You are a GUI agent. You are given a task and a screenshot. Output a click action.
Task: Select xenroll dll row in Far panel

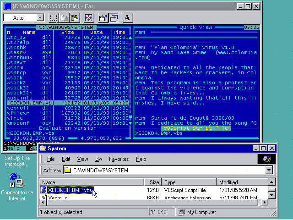(x=67, y=108)
